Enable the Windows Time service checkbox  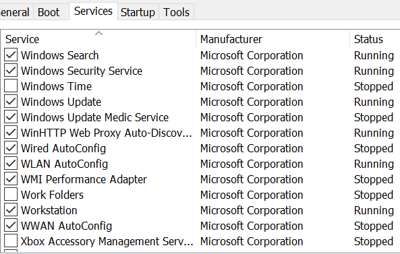point(11,86)
